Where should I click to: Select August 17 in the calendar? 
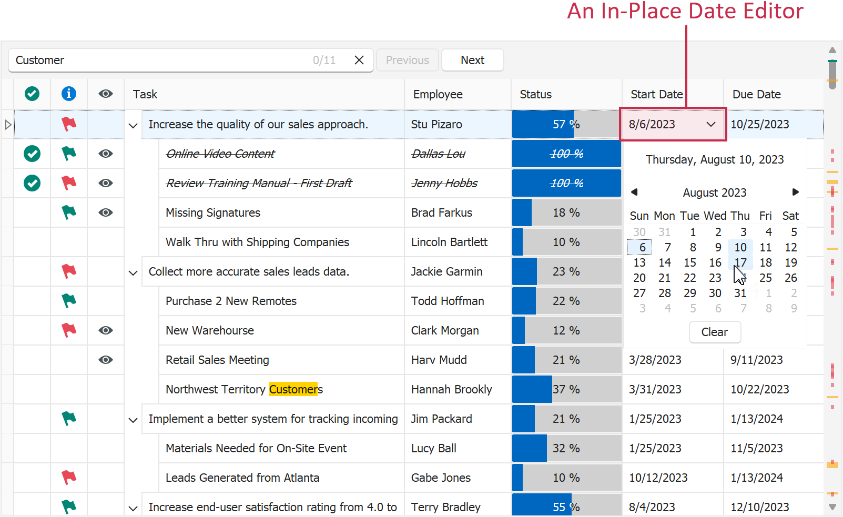point(740,262)
